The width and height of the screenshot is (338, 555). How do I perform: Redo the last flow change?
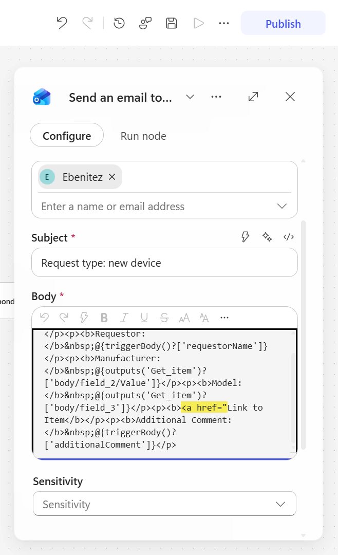[87, 23]
